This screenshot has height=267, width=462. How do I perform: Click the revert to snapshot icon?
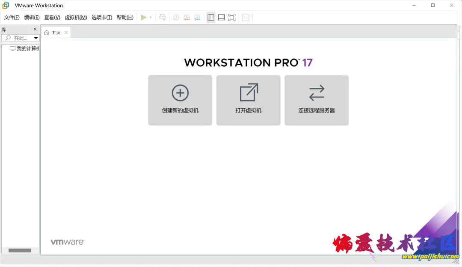[187, 18]
